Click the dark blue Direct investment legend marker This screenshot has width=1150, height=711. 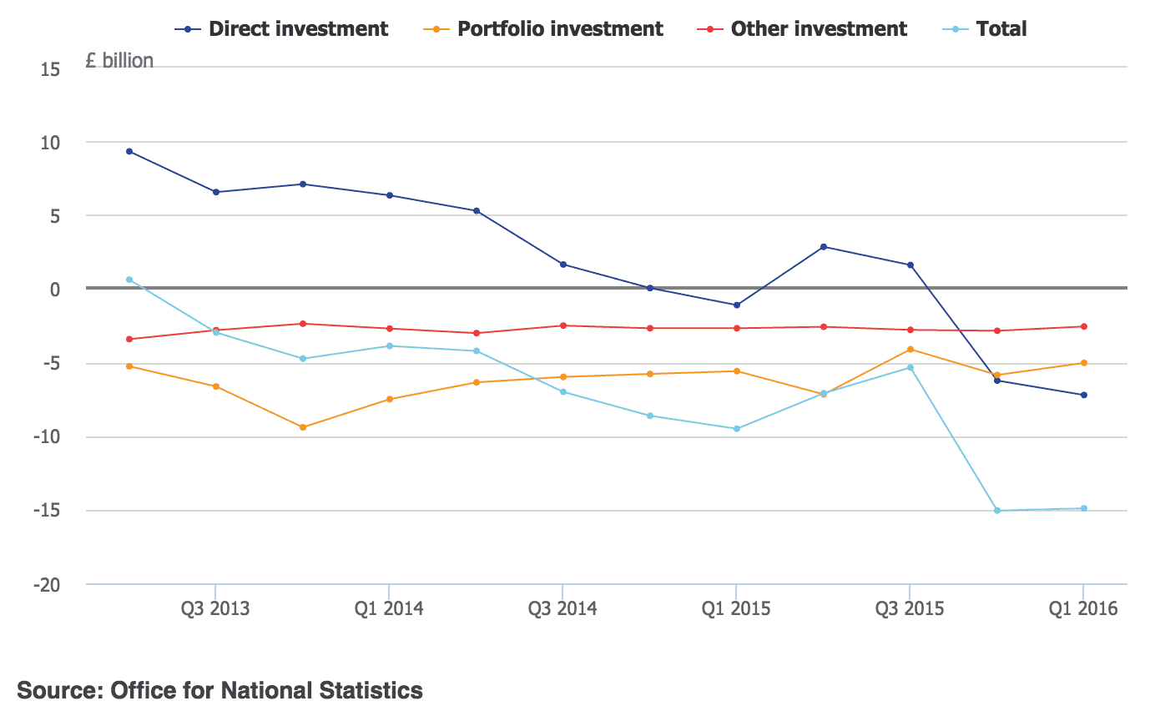pyautogui.click(x=189, y=29)
